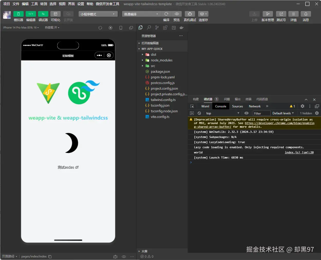Open the 文件 menu
This screenshot has height=260, width=321.
(16, 4)
